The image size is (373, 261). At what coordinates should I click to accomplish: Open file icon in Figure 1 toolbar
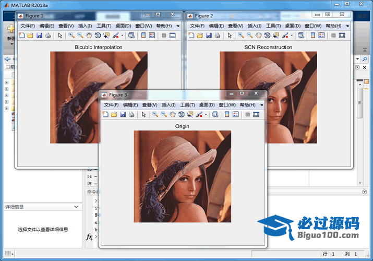(x=30, y=35)
